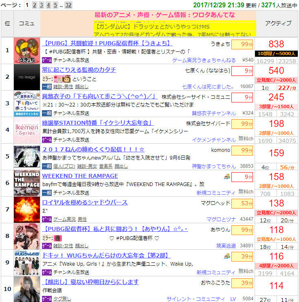Select current page 1 indicator

click(x=27, y=5)
